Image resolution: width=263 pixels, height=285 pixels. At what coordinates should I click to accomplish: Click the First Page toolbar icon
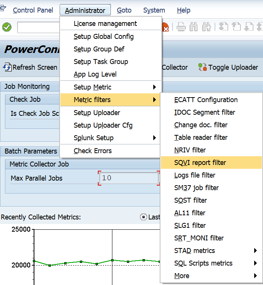(x=224, y=27)
